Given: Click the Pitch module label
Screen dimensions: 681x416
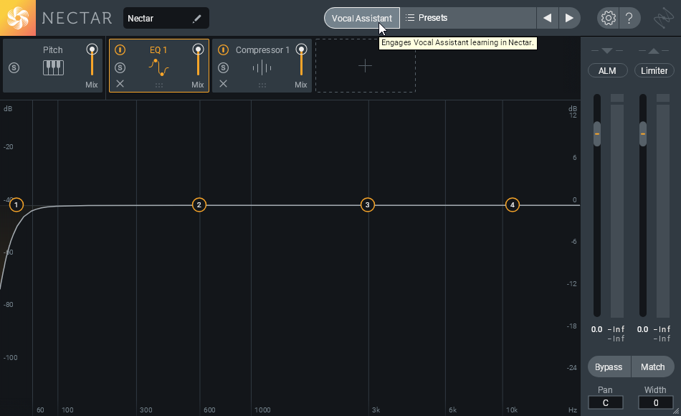Looking at the screenshot, I should click(x=52, y=50).
